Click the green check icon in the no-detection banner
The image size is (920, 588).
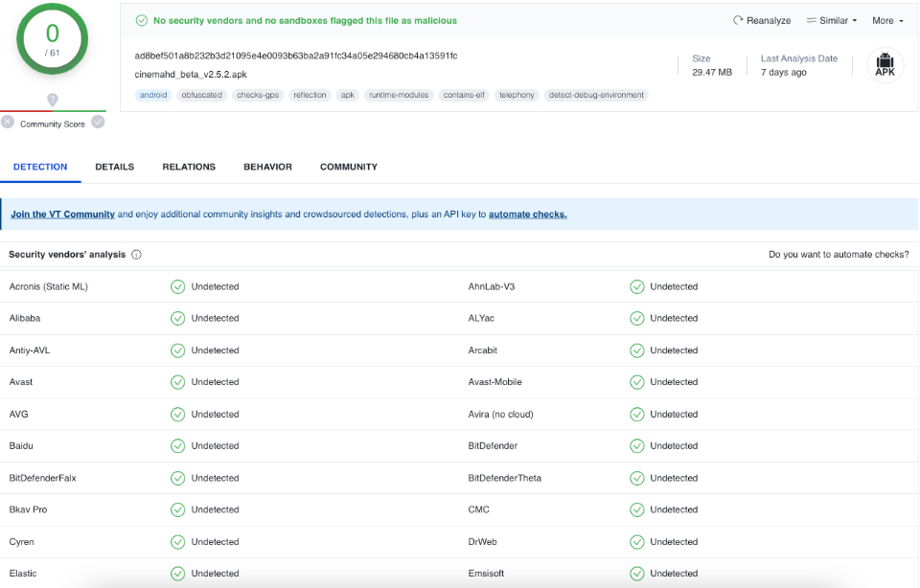[142, 20]
